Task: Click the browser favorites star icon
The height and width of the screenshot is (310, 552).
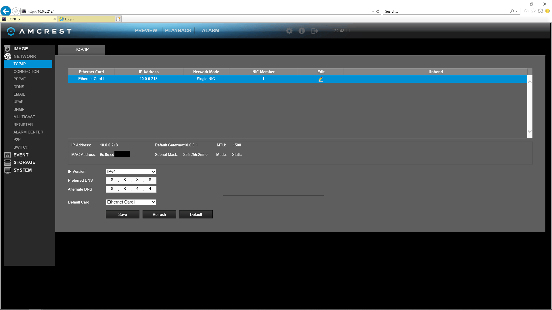Action: coord(534,11)
